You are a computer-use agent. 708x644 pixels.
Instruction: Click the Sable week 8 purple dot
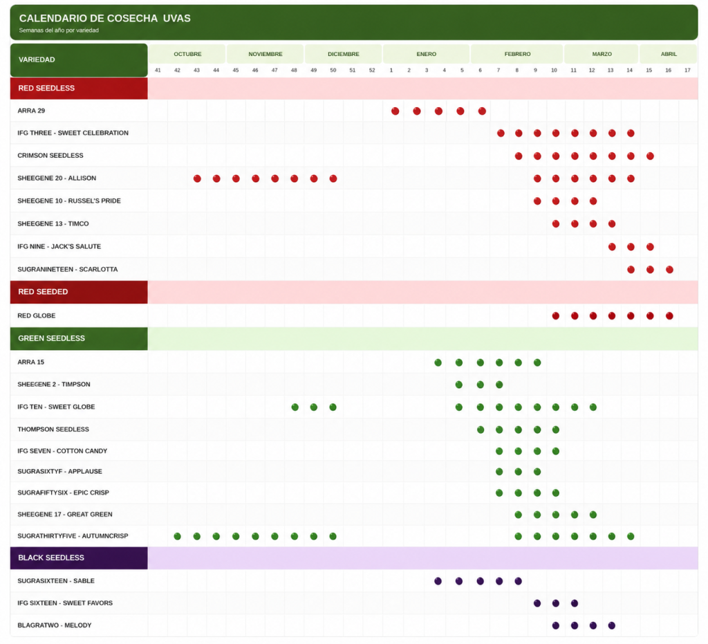518,581
